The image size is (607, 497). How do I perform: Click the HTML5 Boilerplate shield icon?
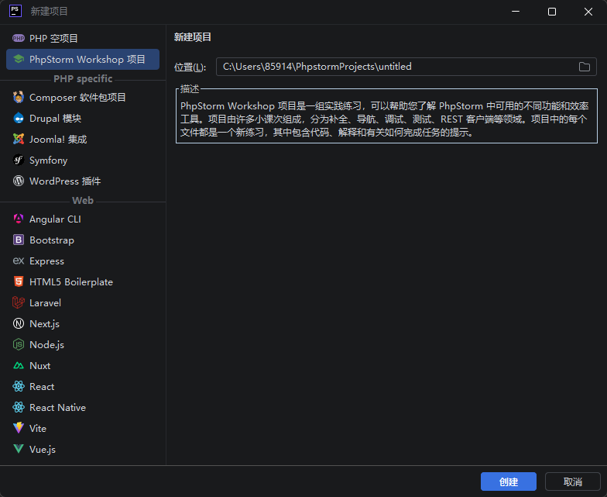click(19, 282)
